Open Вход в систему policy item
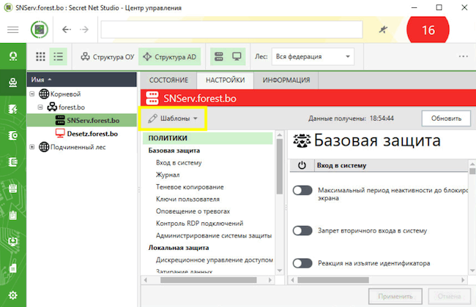 tap(179, 163)
